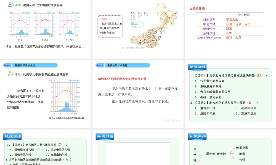
Task: Click option B 东临渤海和东海
Action: pos(208,86)
